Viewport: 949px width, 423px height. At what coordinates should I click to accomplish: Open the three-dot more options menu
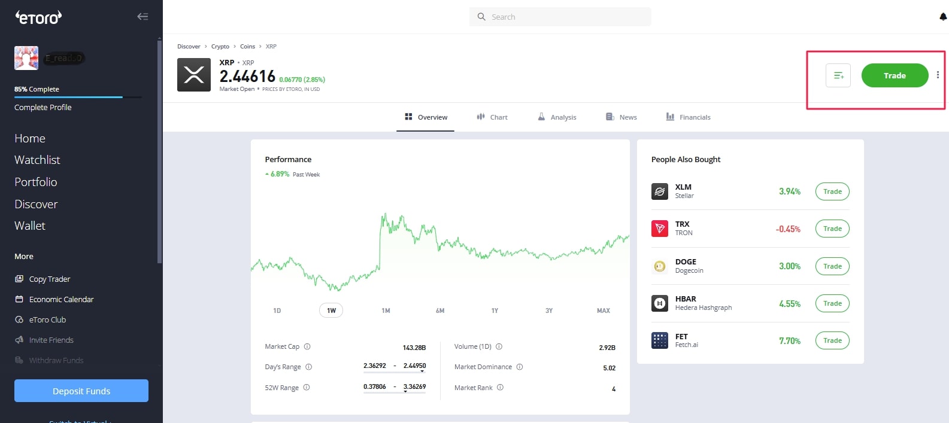(938, 75)
